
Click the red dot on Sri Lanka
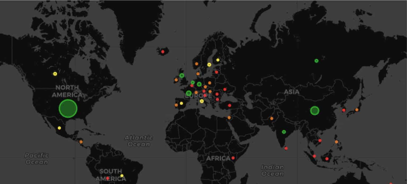[x=286, y=148]
